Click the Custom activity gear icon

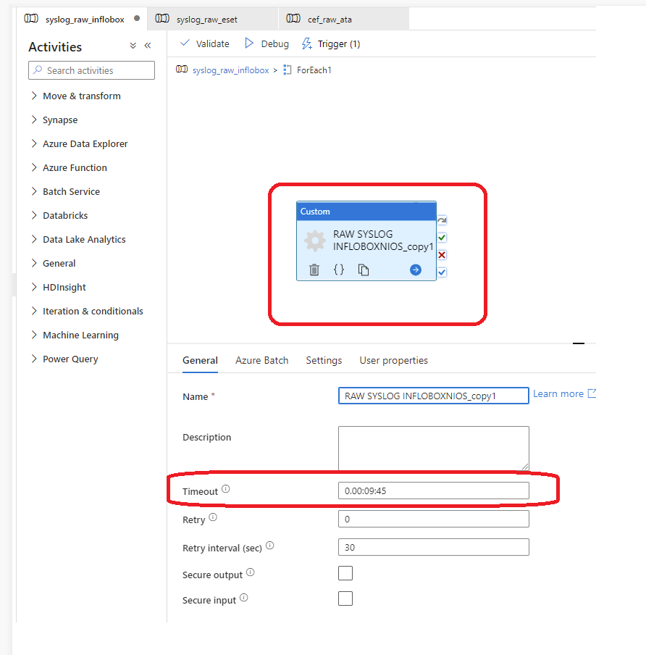click(x=315, y=241)
